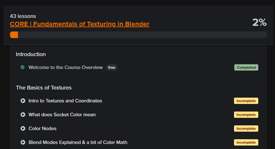This screenshot has width=275, height=149.
Task: Open Intro to Textures and Coordinates lesson
Action: (65, 101)
